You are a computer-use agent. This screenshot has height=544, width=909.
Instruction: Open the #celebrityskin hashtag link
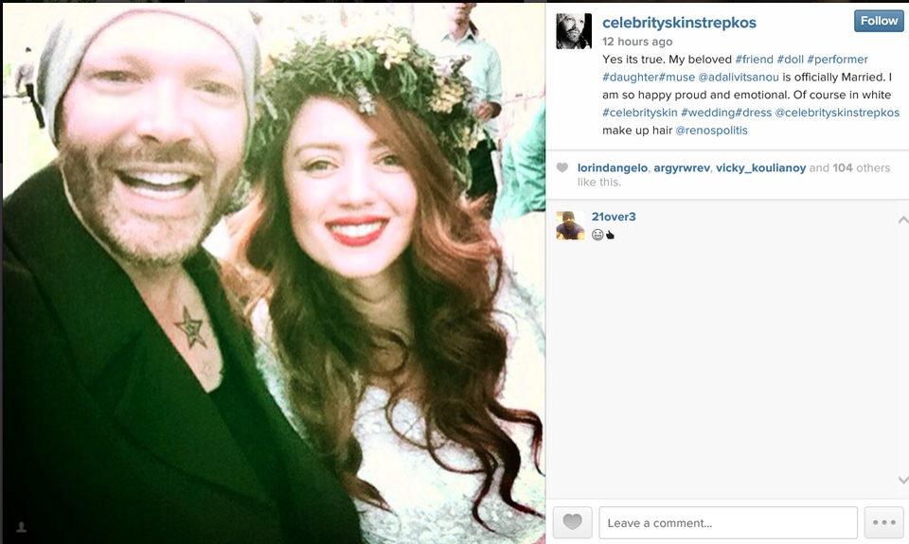(639, 113)
